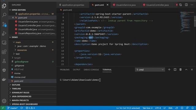Open .gcloudignore file in explorer
The width and height of the screenshot is (196, 110).
[32, 62]
